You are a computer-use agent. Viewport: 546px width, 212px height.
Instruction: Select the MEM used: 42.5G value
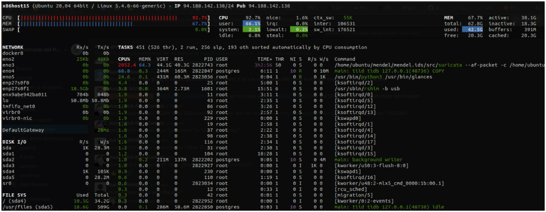tap(472, 29)
